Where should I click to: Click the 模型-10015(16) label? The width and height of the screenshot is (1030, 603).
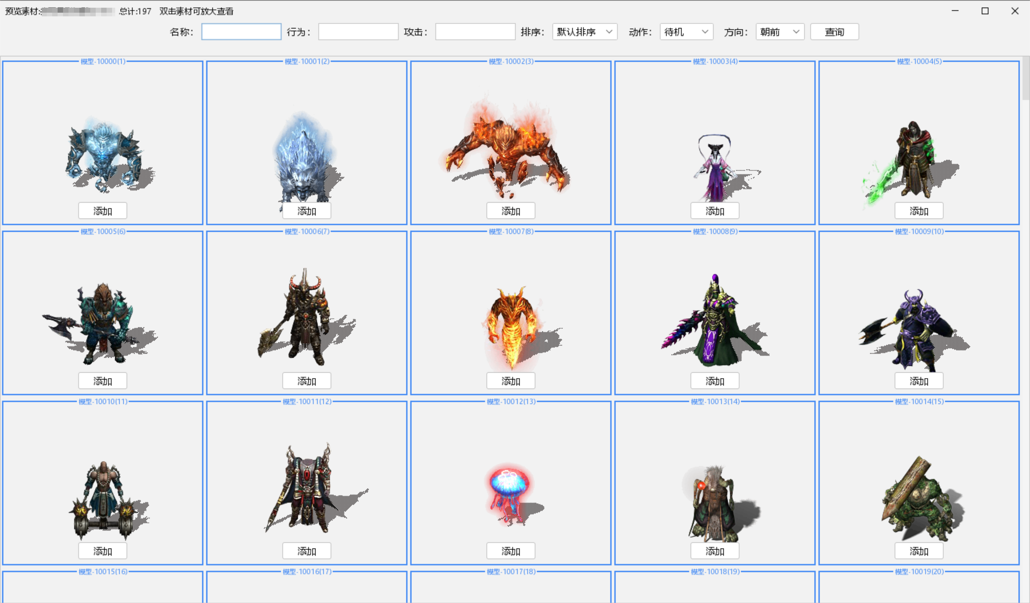pos(103,571)
